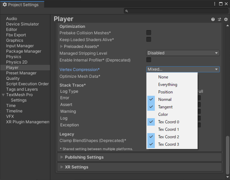Uncheck Tex Coord 0 option

click(x=169, y=122)
